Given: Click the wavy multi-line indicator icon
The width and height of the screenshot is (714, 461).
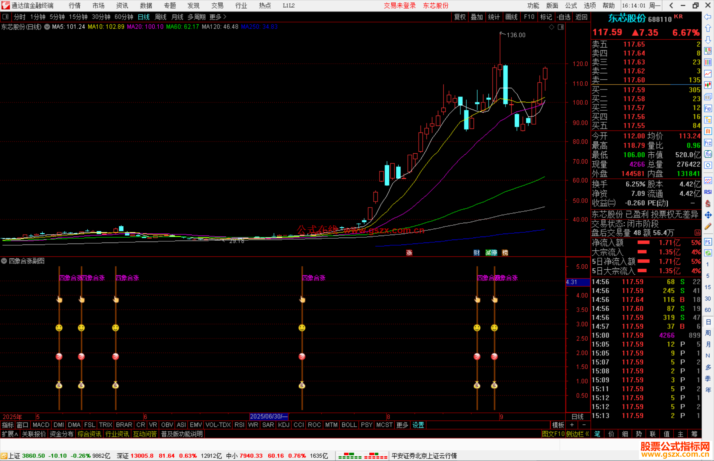Looking at the screenshot, I should [x=708, y=180].
